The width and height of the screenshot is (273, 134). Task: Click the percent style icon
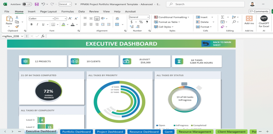(141, 22)
